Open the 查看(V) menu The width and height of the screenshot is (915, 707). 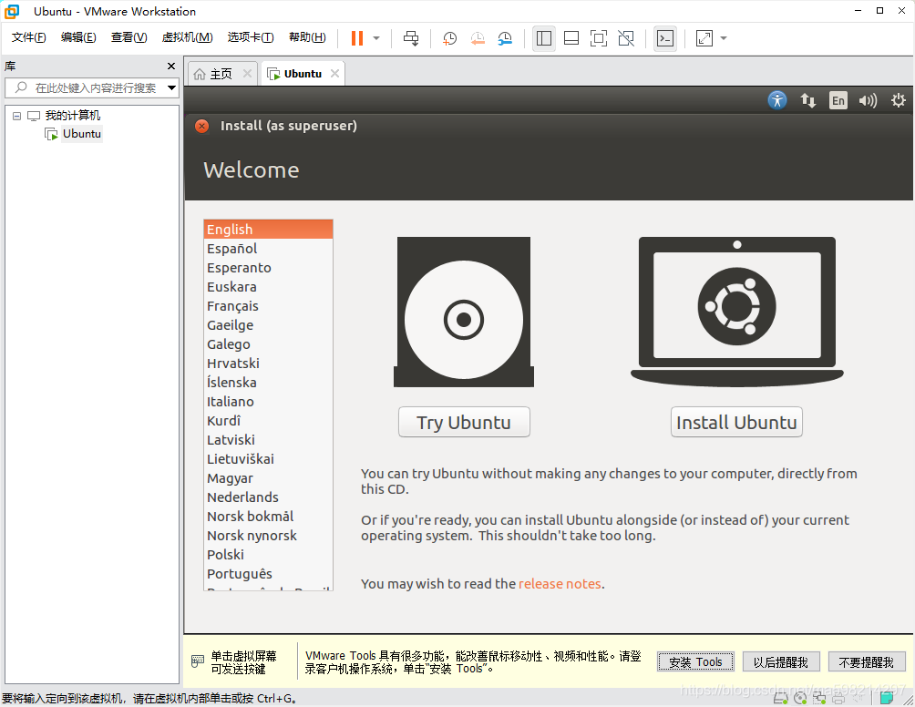pyautogui.click(x=129, y=37)
